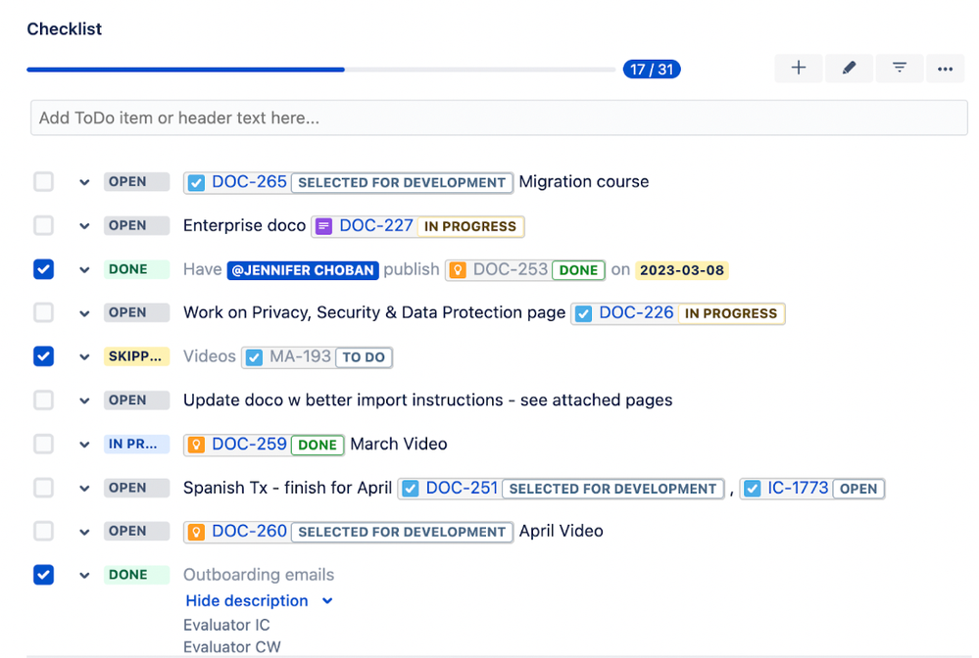Uncheck the Outboarding emails checkbox
Viewport: 979px width, 658px height.
(43, 575)
